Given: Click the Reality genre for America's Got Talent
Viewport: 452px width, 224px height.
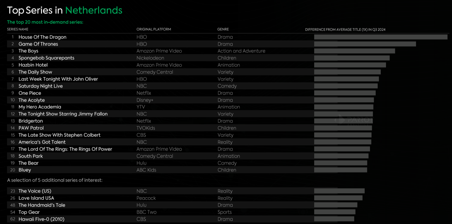Looking at the screenshot, I should click(225, 142).
